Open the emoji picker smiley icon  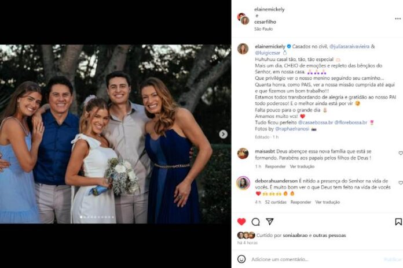tap(243, 259)
